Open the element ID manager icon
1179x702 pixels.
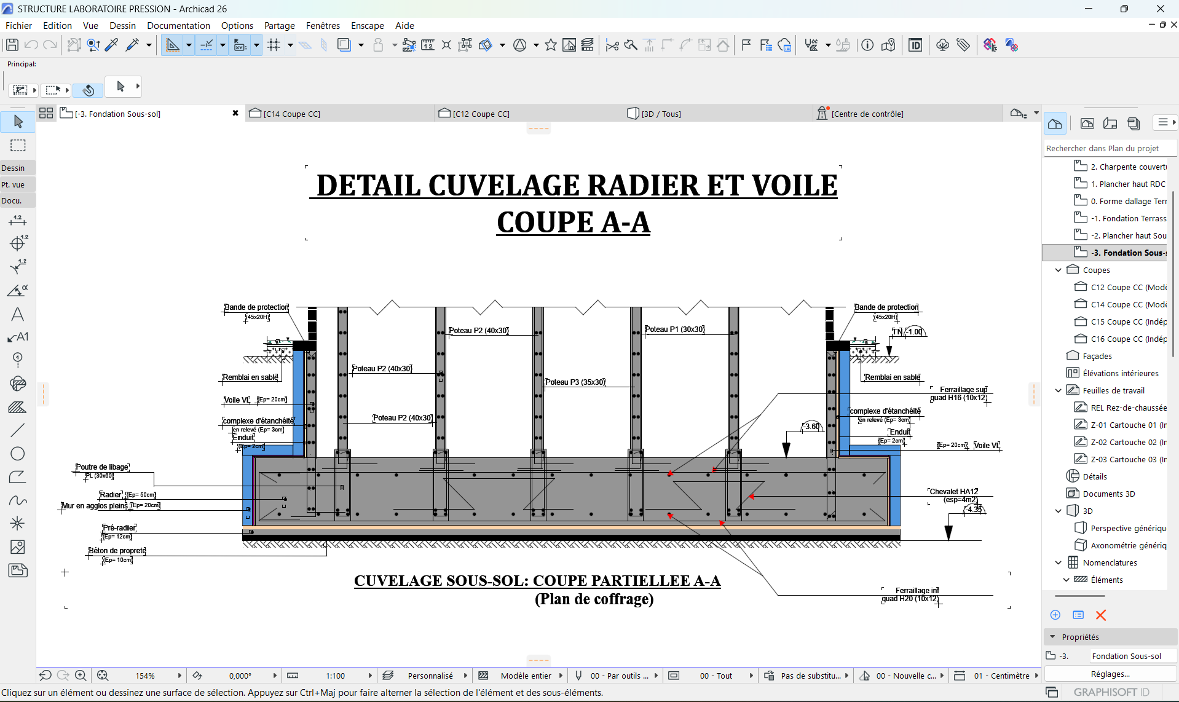coord(915,45)
